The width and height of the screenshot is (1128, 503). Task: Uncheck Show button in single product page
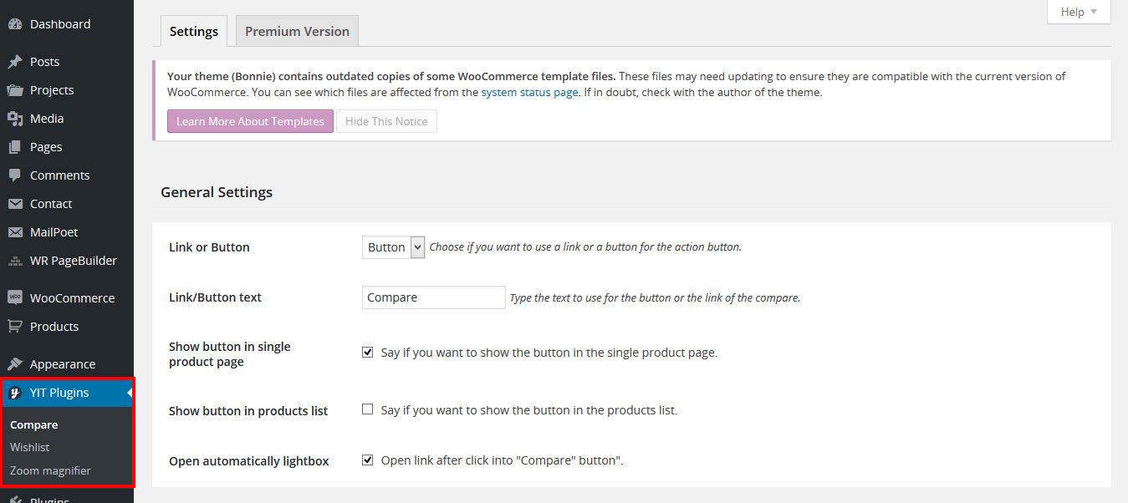pos(368,353)
